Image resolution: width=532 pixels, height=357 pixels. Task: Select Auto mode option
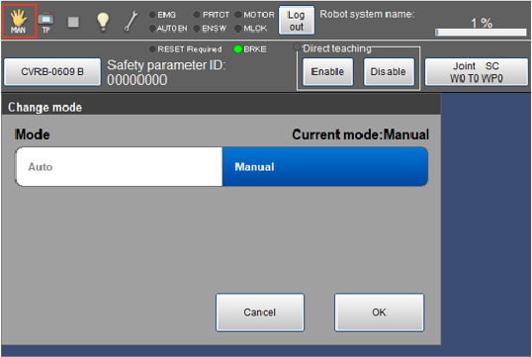(119, 166)
